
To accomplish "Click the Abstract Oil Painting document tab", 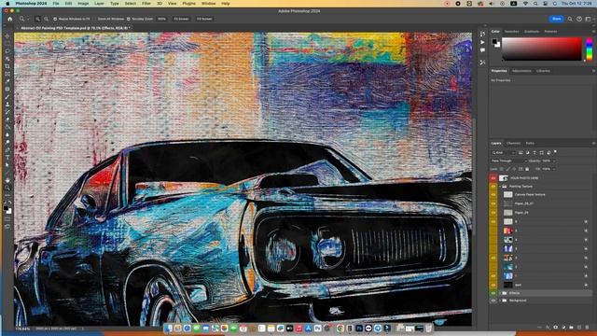I will 75,28.
